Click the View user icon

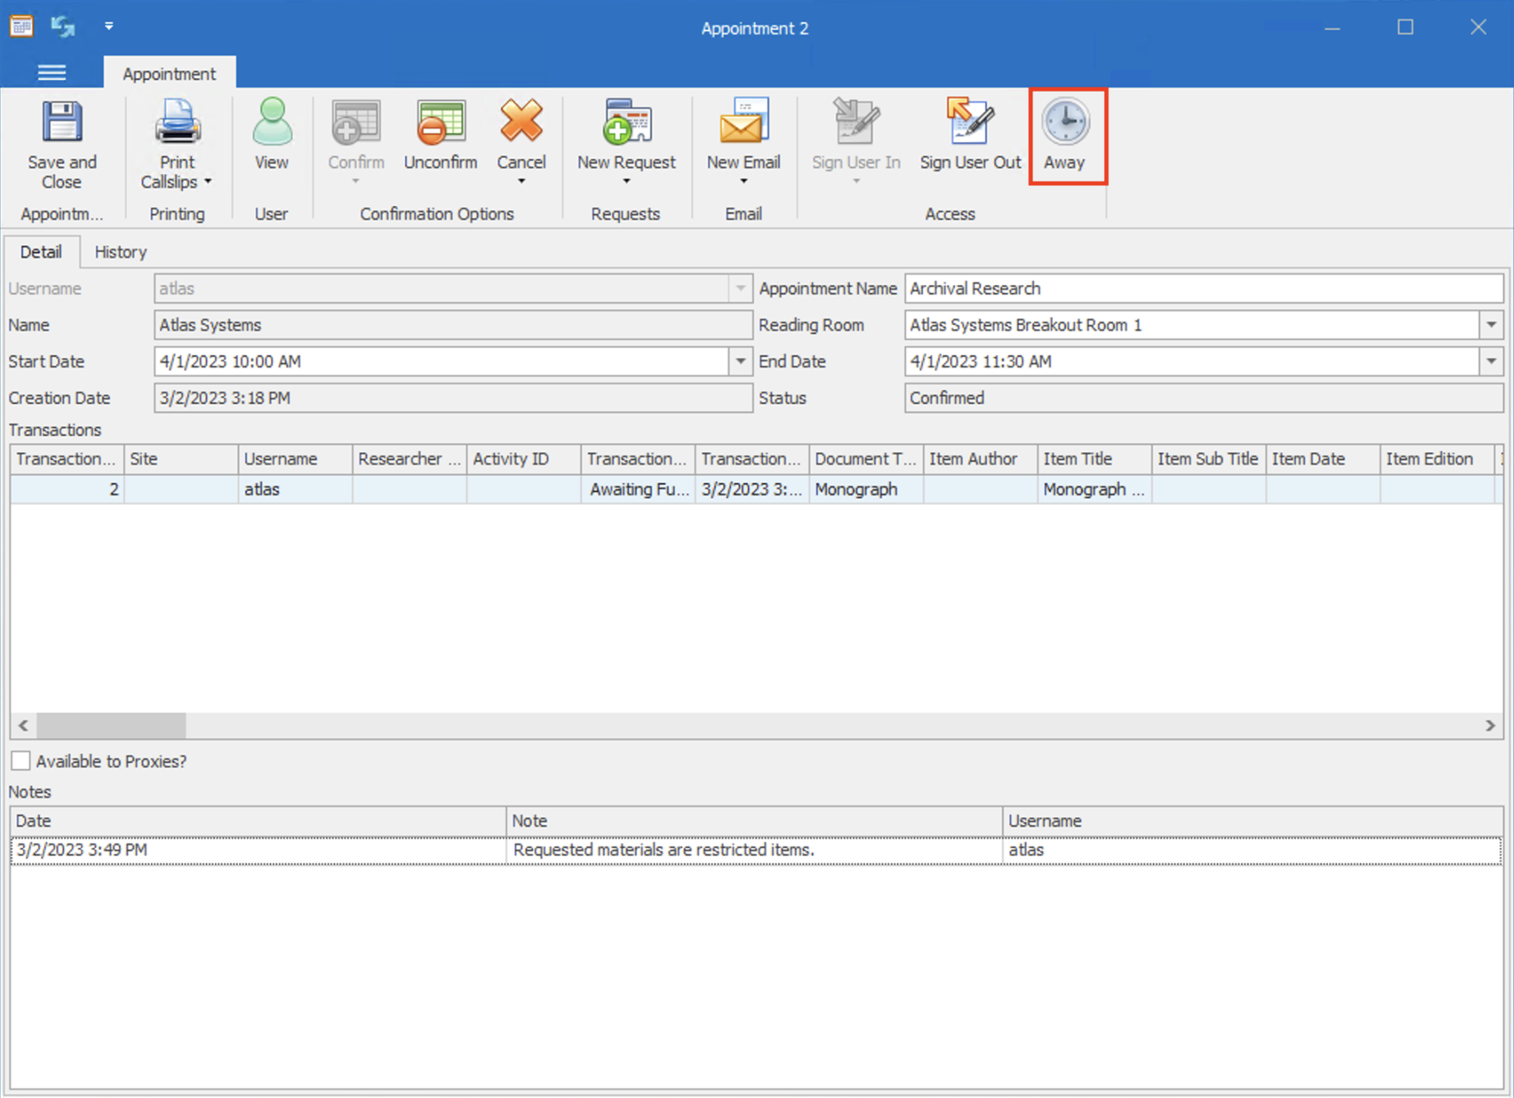click(271, 122)
